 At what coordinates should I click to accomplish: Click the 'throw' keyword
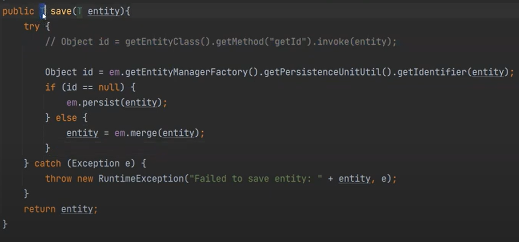point(58,179)
